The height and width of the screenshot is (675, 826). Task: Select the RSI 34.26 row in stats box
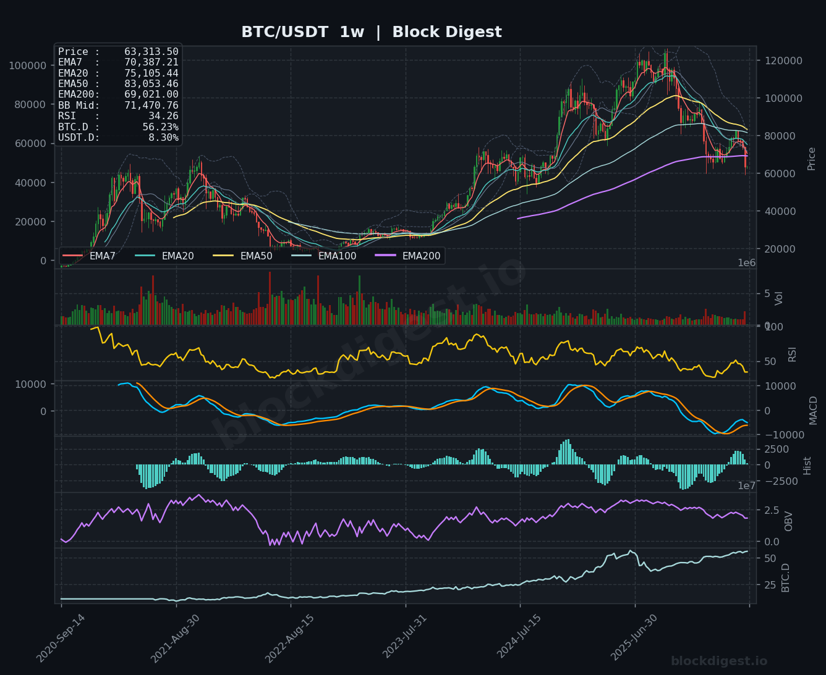click(x=118, y=116)
